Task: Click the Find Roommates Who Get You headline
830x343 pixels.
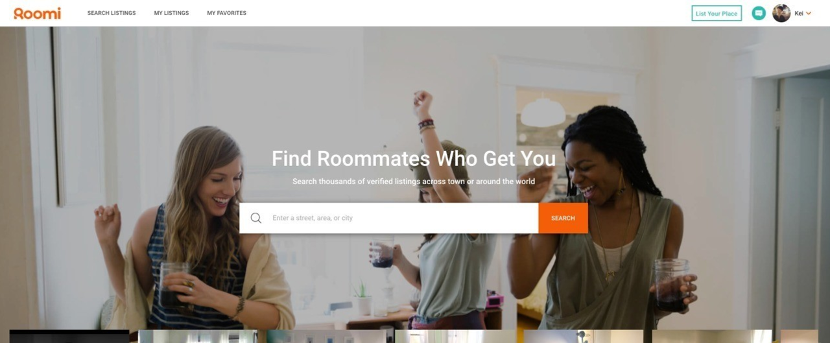Action: pos(414,159)
